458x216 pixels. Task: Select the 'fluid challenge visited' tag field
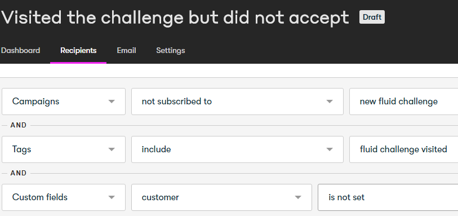[x=404, y=149]
